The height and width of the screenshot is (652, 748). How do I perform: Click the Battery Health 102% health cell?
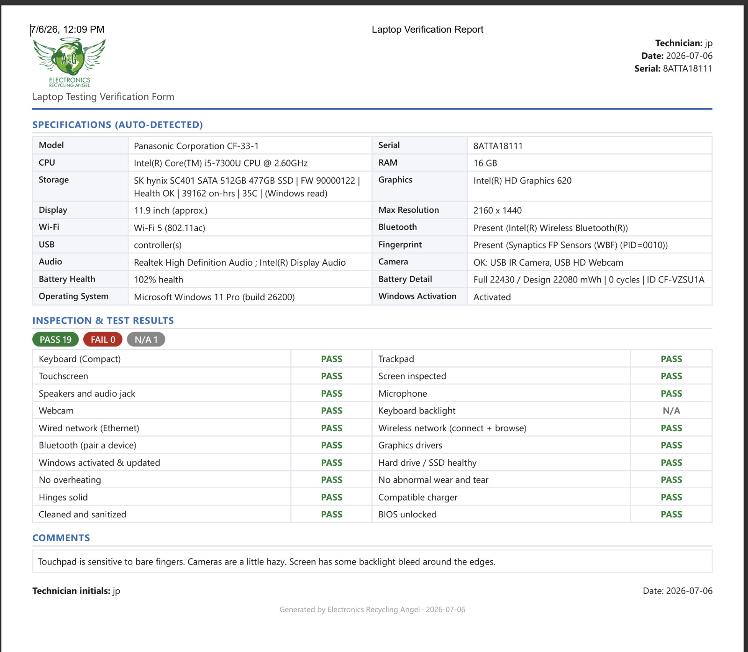pos(250,280)
